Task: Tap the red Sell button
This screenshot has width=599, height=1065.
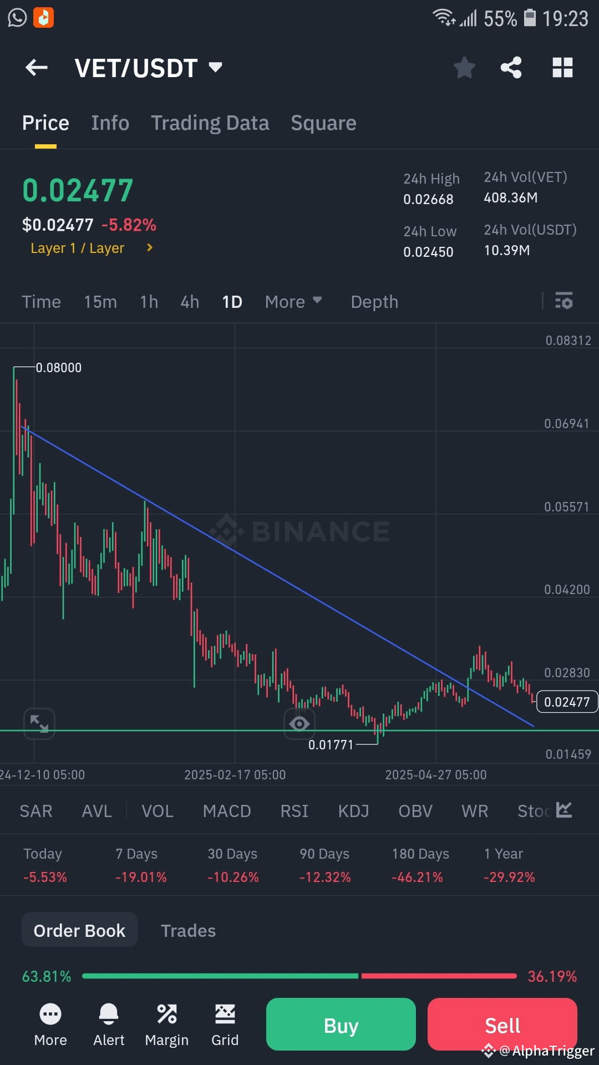Action: [502, 1024]
